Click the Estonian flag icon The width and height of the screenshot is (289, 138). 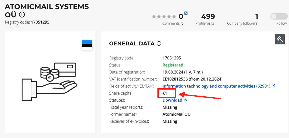click(87, 45)
